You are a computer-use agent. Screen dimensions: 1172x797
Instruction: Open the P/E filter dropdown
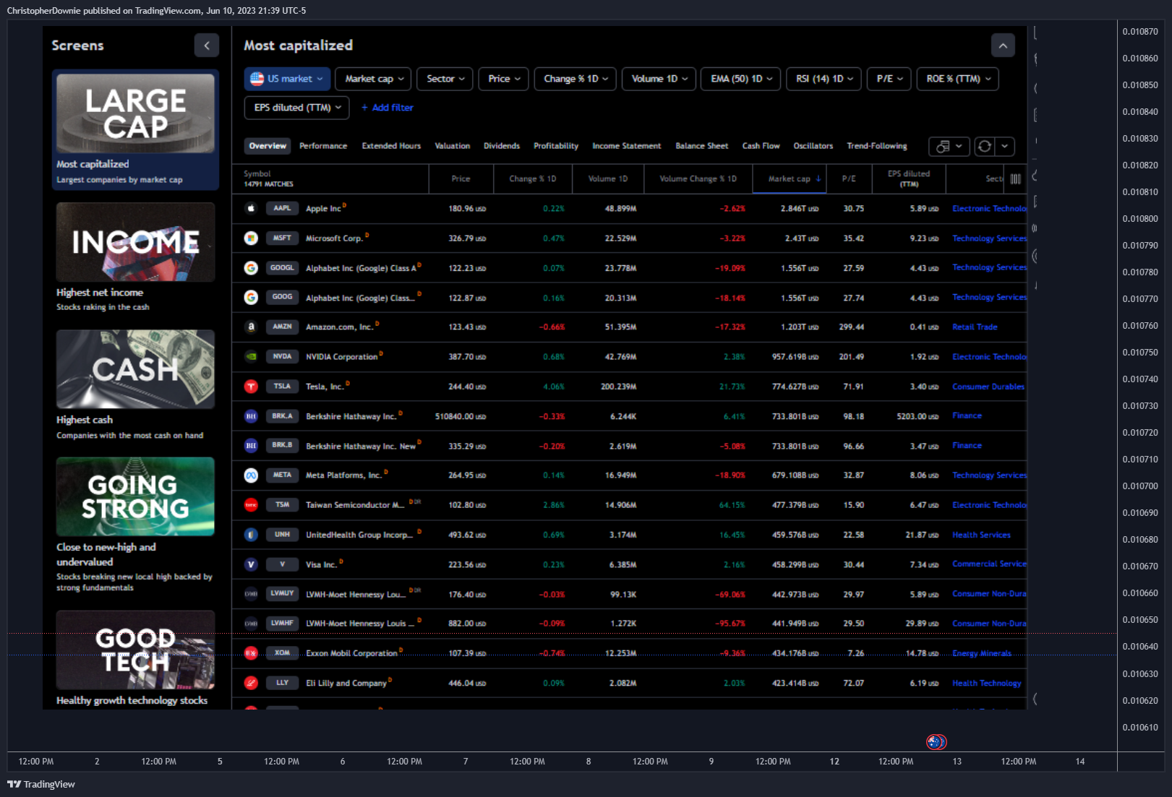[889, 79]
